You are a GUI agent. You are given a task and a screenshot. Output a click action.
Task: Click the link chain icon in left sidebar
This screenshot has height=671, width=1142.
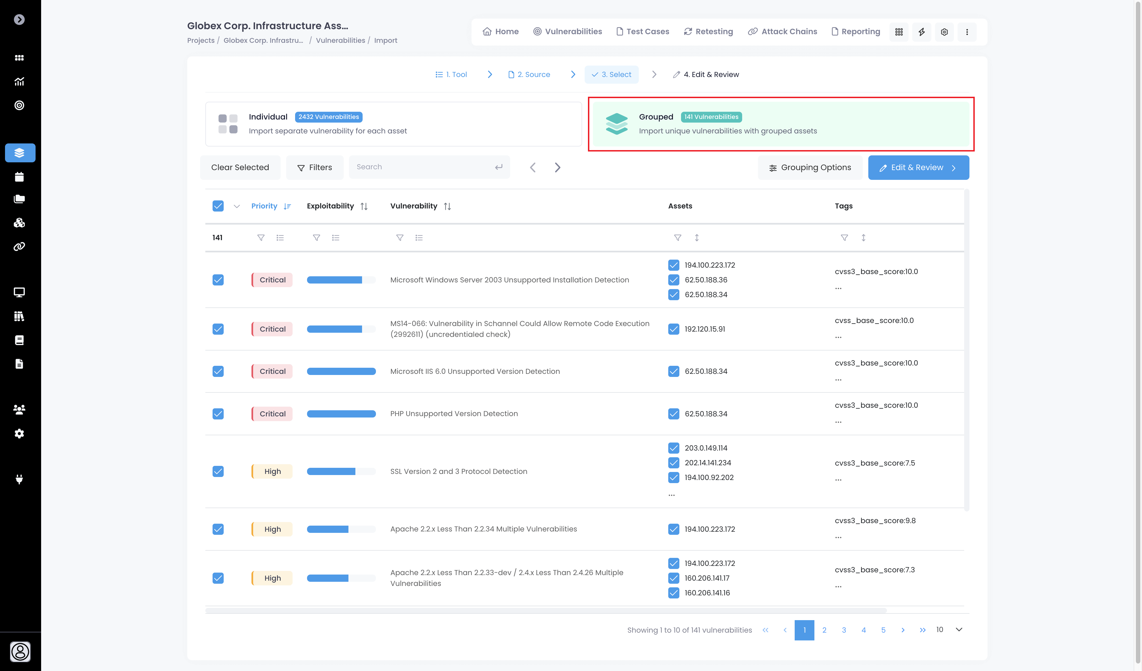(x=19, y=247)
